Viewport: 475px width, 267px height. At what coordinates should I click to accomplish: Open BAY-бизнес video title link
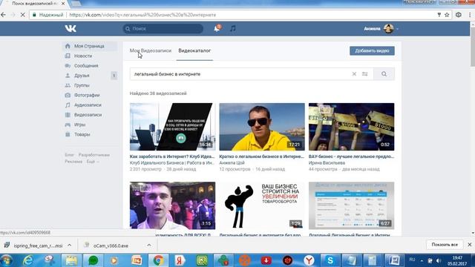coord(351,156)
